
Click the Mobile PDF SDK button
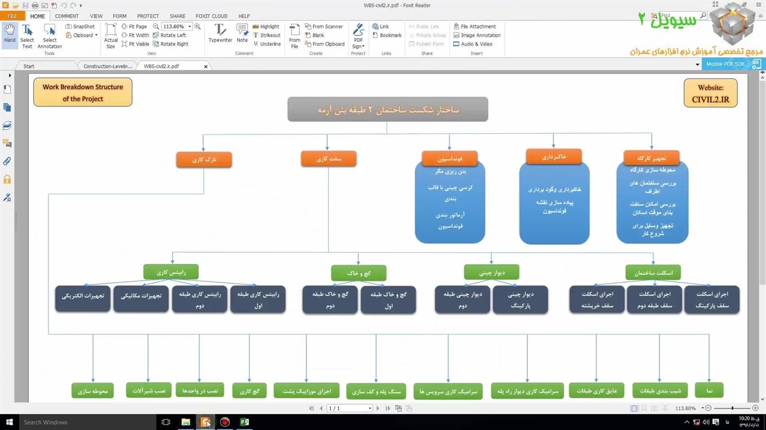725,64
